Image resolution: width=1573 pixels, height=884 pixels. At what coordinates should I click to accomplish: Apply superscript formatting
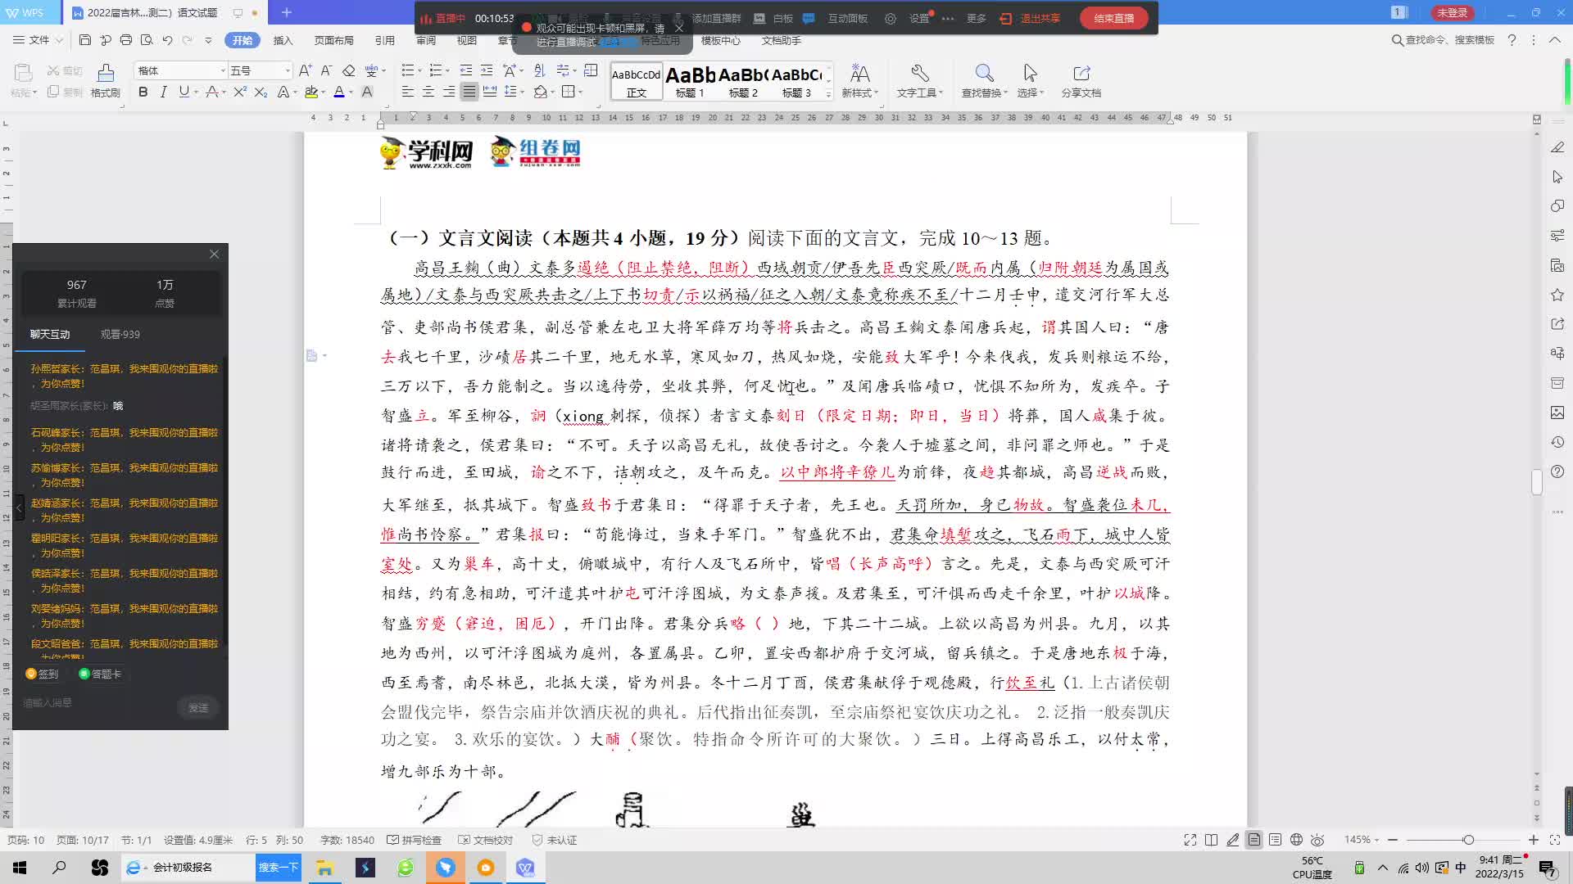click(x=239, y=92)
